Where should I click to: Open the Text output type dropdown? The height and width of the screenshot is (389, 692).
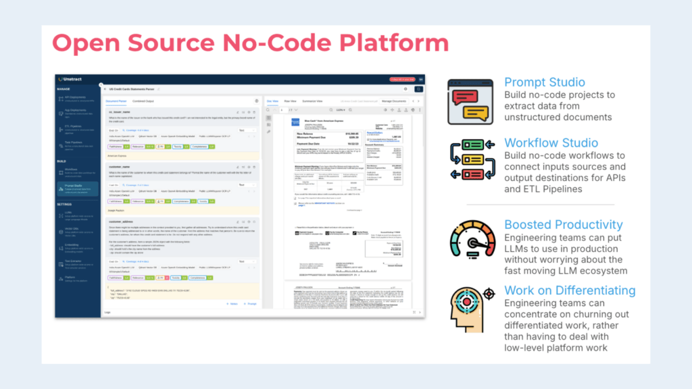click(x=247, y=130)
